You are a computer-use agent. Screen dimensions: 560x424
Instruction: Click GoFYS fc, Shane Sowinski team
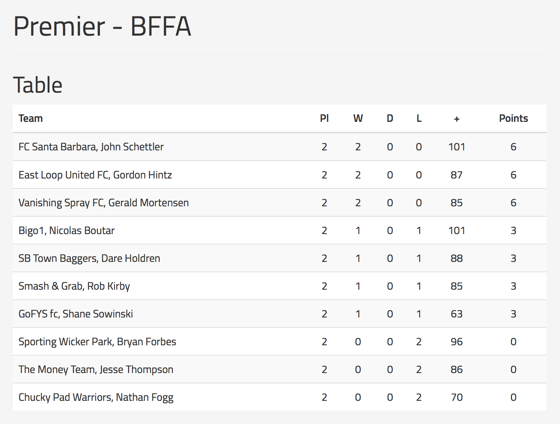pos(76,314)
